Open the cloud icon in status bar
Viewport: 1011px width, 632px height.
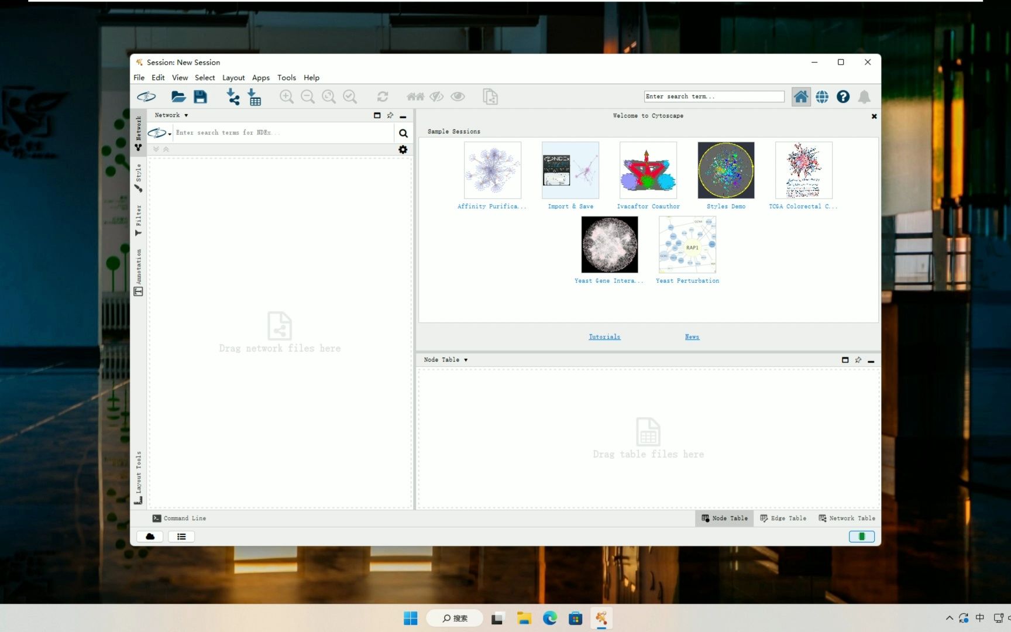click(150, 537)
